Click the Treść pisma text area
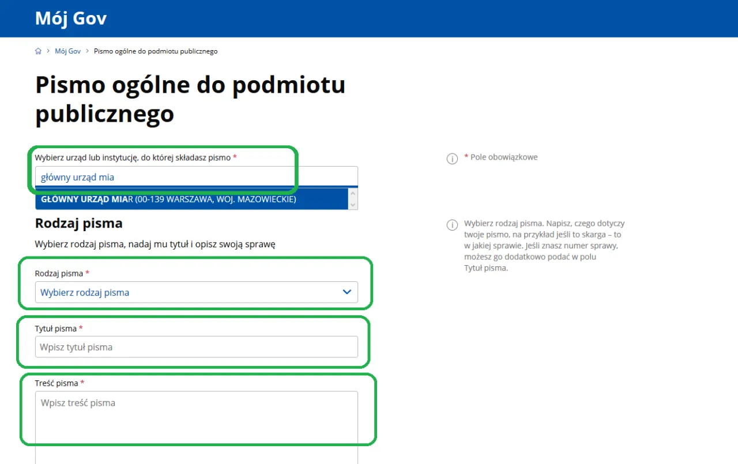The image size is (738, 464). pos(197,427)
